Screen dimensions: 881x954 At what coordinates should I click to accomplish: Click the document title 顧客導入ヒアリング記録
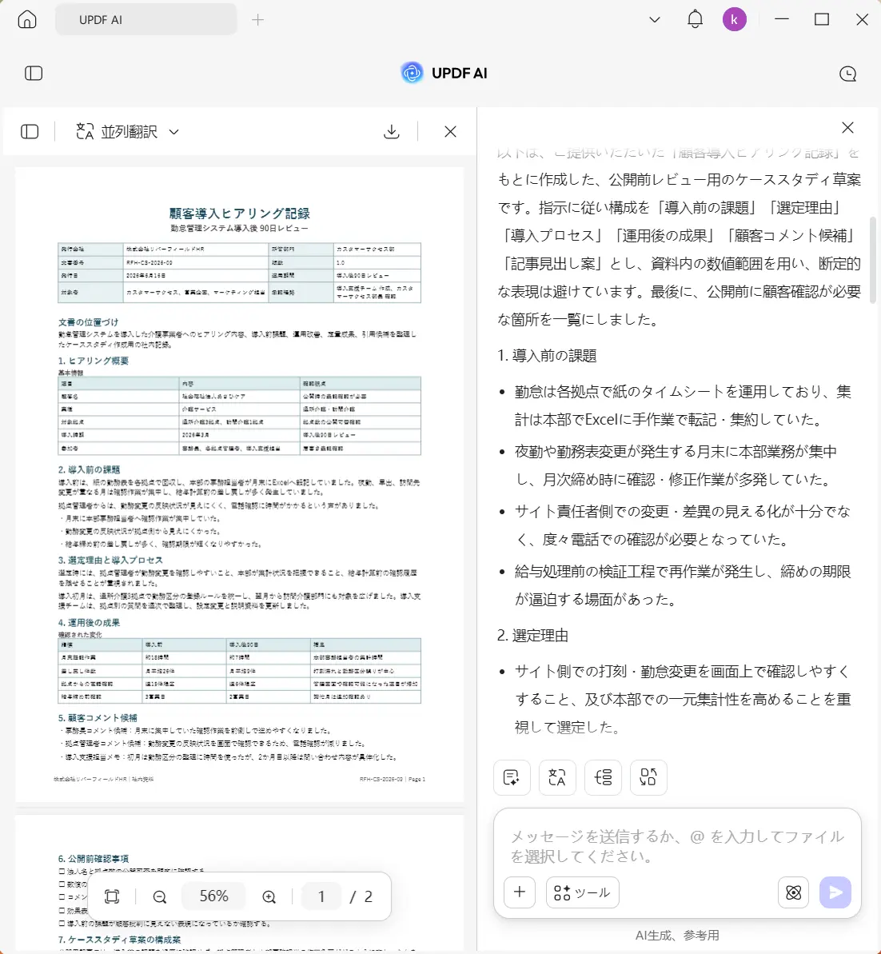[240, 214]
